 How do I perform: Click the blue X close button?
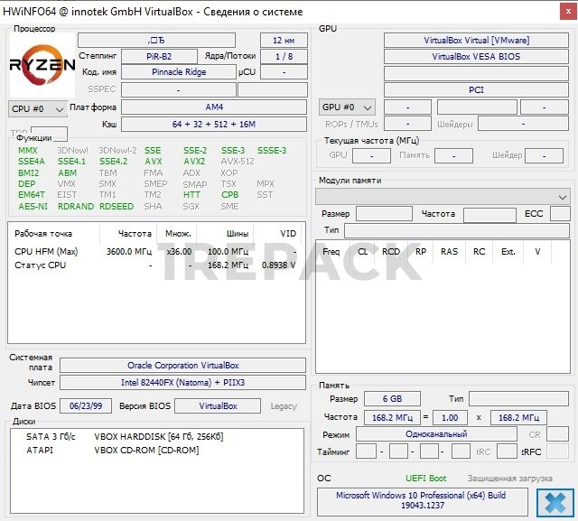pos(555,501)
